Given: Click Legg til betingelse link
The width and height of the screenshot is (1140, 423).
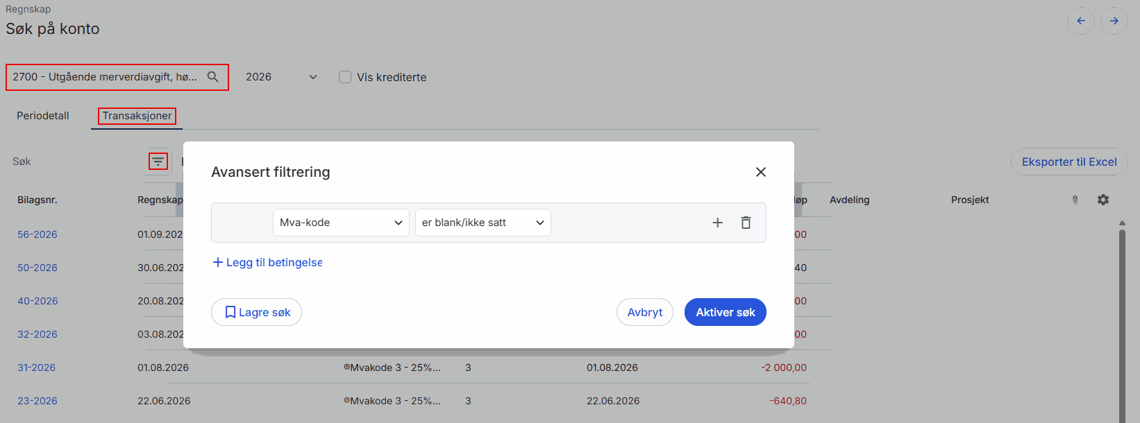Looking at the screenshot, I should [x=267, y=262].
